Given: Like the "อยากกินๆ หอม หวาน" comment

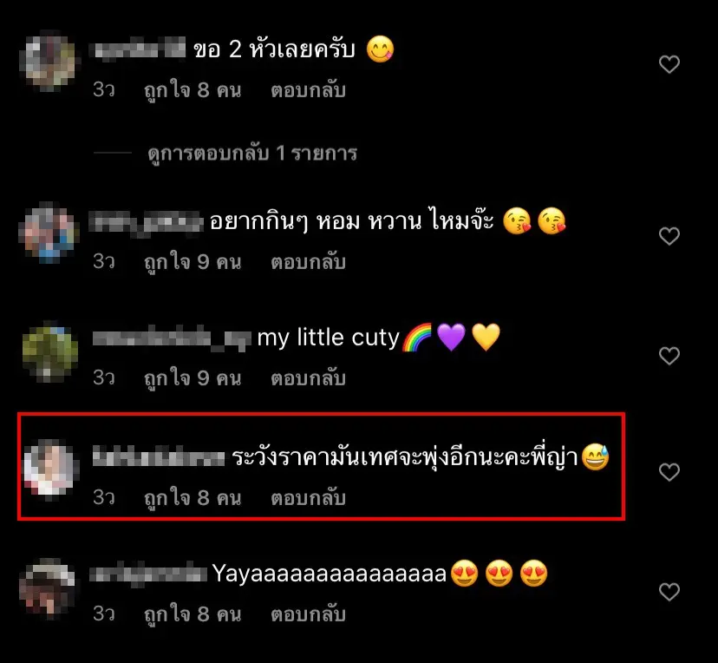Looking at the screenshot, I should (669, 236).
